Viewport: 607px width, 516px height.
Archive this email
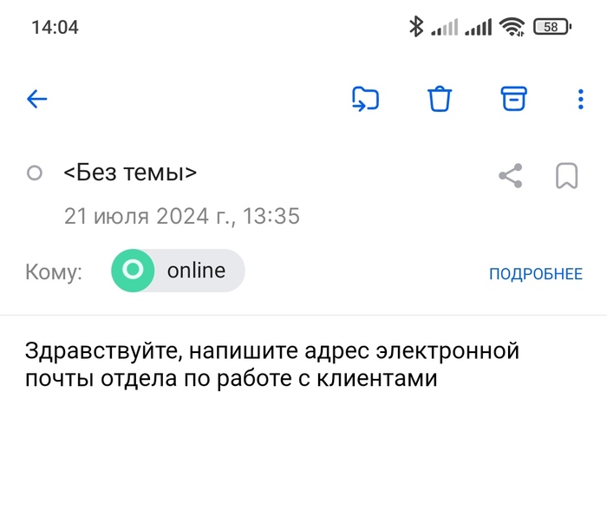[514, 99]
